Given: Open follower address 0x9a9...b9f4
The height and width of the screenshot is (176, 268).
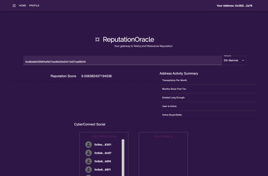Looking at the screenshot, I should (102, 161).
